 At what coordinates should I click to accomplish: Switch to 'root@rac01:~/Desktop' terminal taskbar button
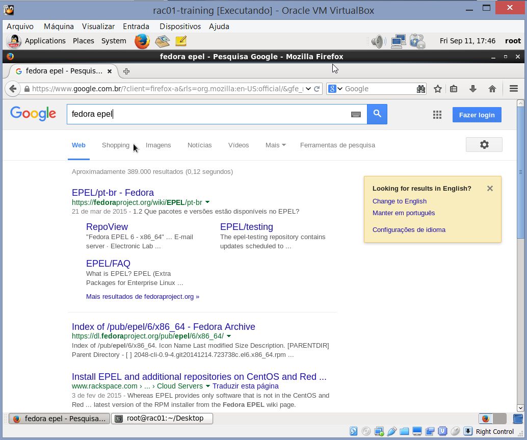click(x=162, y=419)
